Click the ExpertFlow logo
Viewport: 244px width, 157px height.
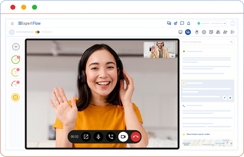[29, 23]
